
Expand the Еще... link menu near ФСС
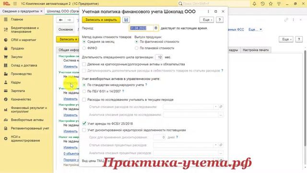(x=255, y=29)
